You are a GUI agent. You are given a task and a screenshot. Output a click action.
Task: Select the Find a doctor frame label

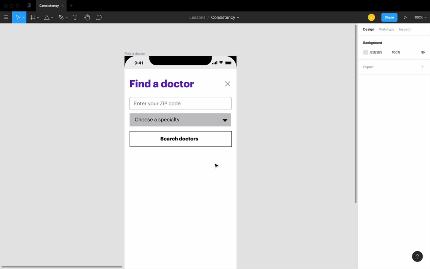coord(135,53)
